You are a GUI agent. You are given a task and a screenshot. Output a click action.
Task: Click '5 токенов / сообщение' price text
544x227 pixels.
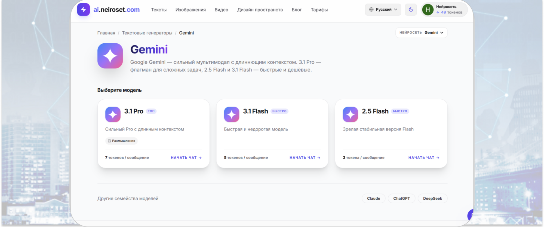pyautogui.click(x=246, y=158)
